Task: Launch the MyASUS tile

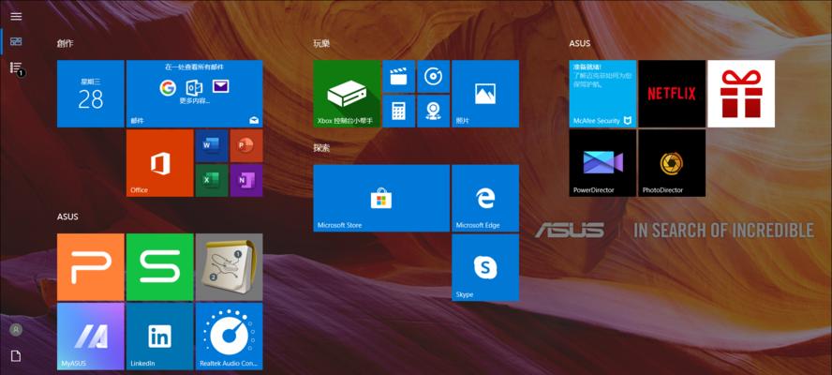Action: (91, 337)
